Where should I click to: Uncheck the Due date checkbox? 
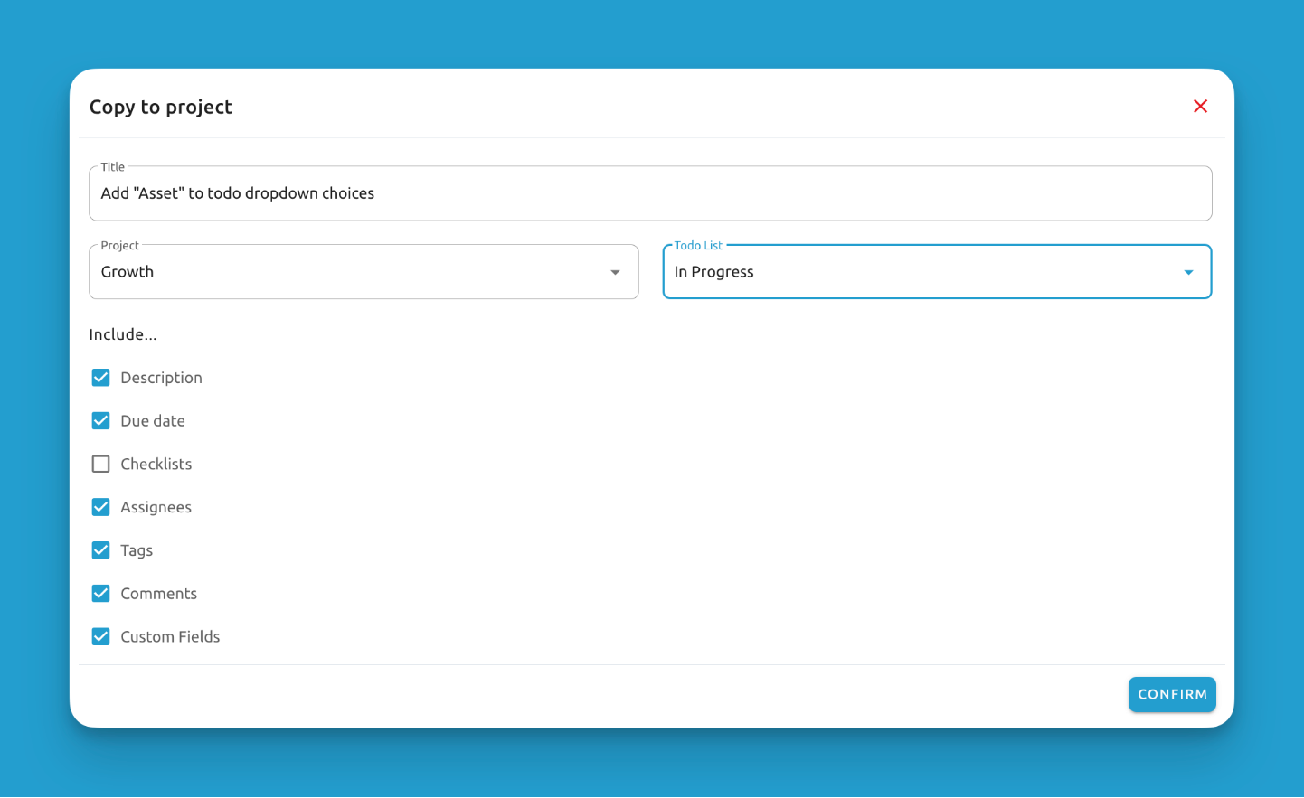(x=101, y=421)
